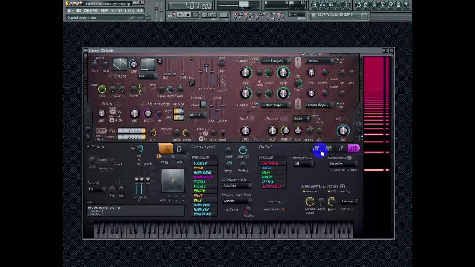Click the randomness dice icon

350,158
